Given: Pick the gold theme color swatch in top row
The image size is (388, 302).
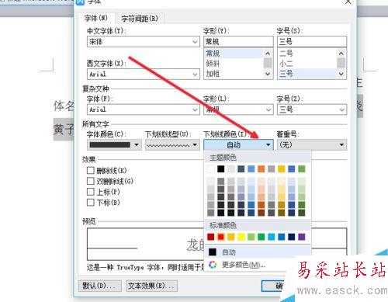Looking at the screenshot, I should click(x=282, y=169).
